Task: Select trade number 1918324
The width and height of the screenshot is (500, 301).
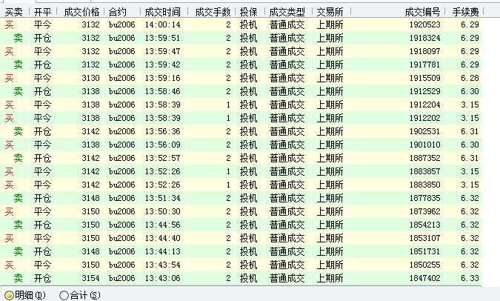Action: [x=424, y=38]
